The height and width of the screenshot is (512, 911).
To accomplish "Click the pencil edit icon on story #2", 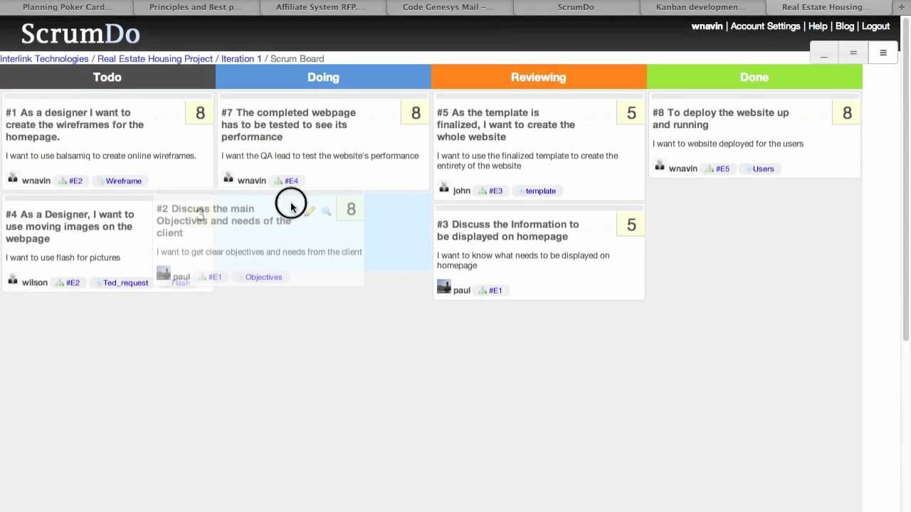I will pyautogui.click(x=310, y=211).
